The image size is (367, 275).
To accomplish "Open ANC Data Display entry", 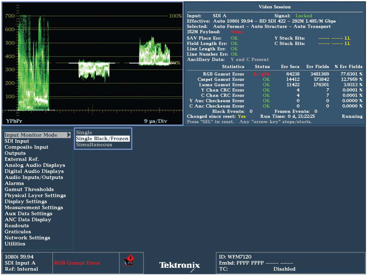I will click(28, 220).
